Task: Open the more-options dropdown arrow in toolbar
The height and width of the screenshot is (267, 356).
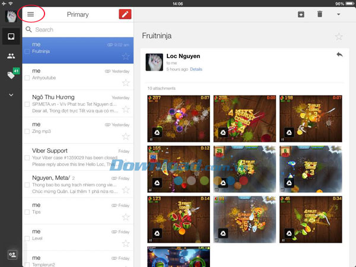Action: 339,14
